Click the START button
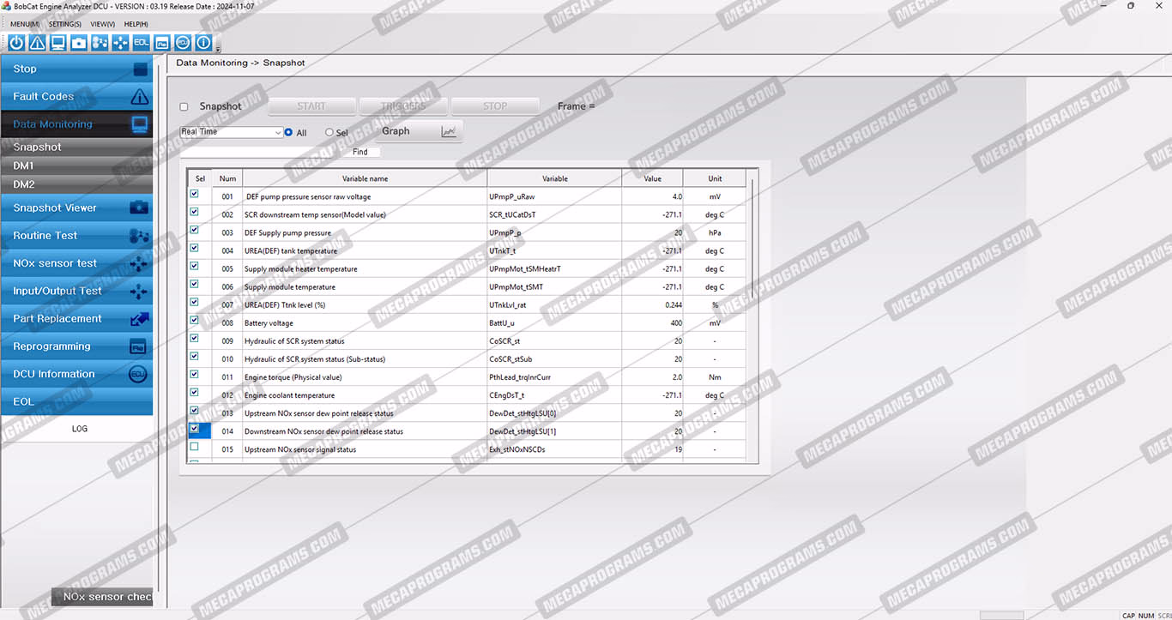This screenshot has height=620, width=1172. 311,106
